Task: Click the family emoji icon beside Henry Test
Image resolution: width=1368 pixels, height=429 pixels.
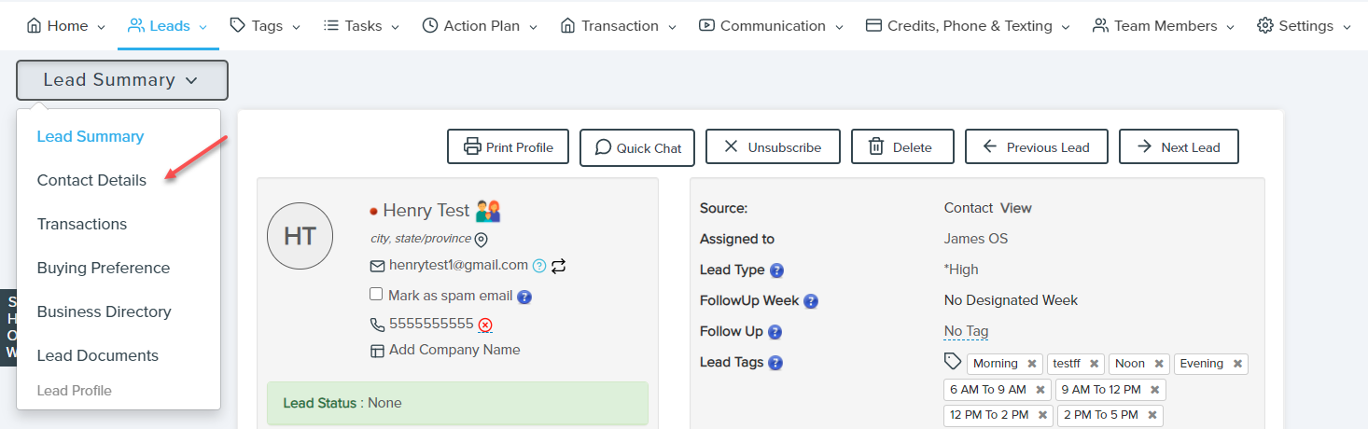Action: click(x=489, y=211)
